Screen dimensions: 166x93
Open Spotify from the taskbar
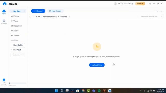point(99,91)
